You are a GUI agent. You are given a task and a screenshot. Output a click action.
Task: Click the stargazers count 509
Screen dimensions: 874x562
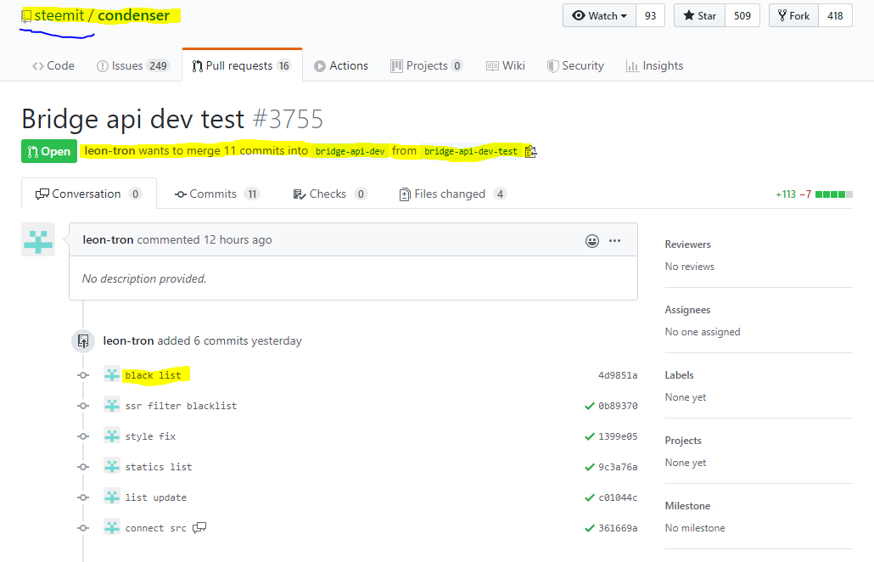click(742, 15)
